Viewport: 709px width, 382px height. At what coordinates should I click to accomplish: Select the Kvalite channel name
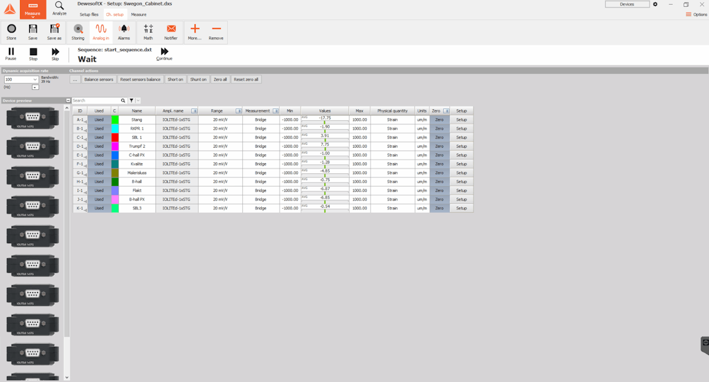[x=137, y=164]
